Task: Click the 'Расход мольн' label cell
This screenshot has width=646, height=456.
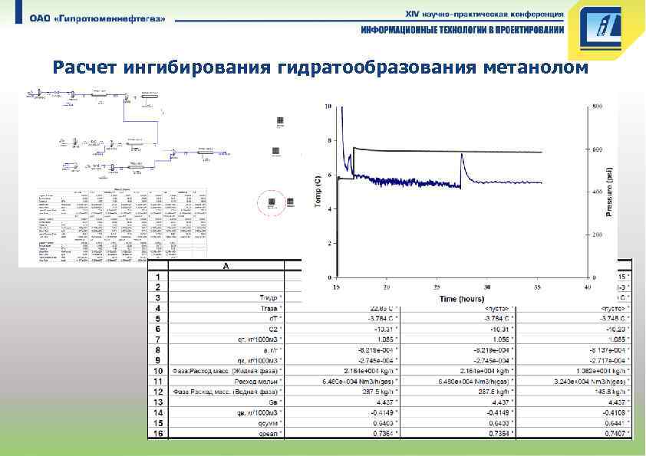Action: (x=226, y=382)
